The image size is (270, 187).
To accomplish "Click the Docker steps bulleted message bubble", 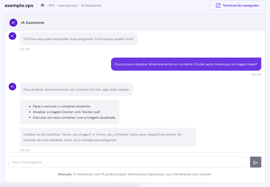I will (70, 111).
